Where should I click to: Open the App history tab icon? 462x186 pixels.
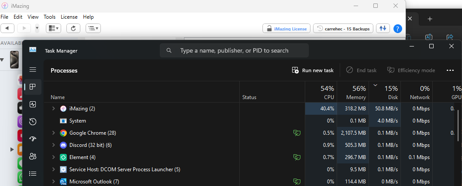[33, 121]
